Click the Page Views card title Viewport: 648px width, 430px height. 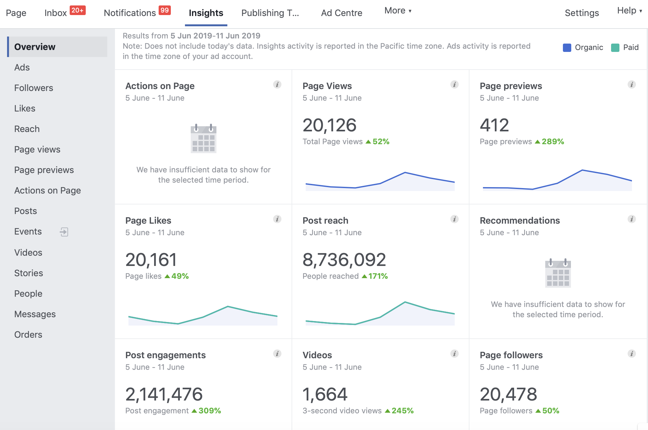[327, 86]
